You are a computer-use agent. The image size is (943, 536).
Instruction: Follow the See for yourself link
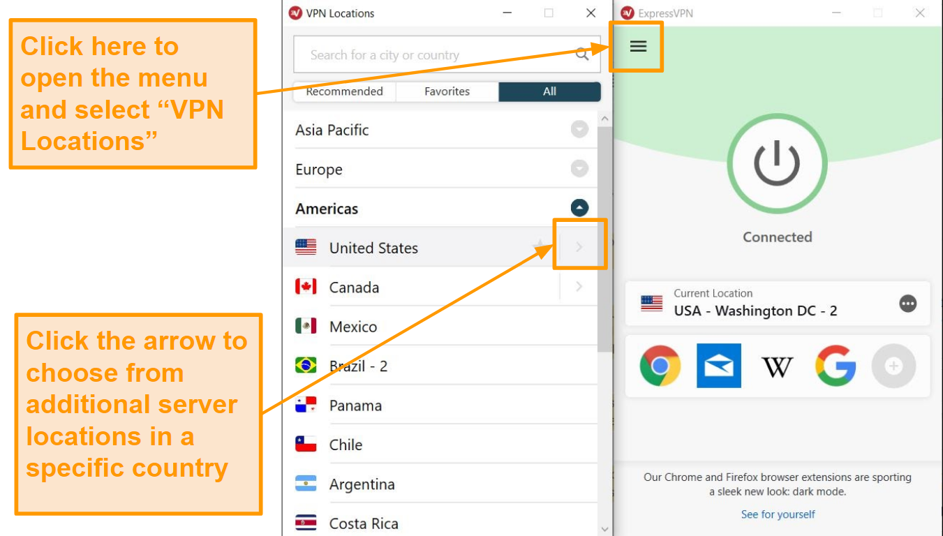[778, 514]
